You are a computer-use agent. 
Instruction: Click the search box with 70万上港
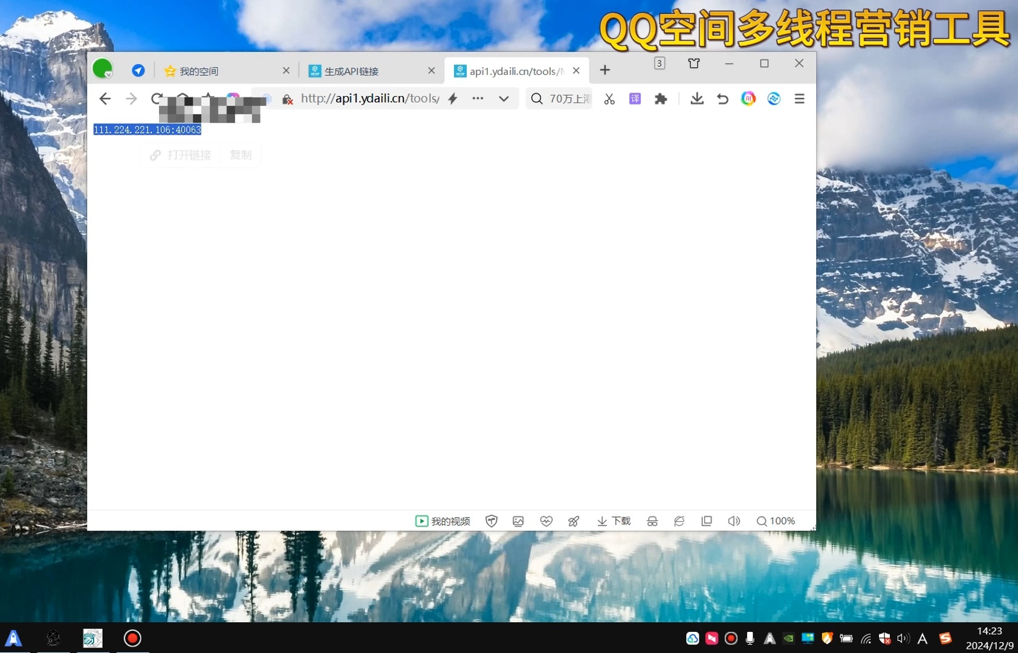click(559, 99)
